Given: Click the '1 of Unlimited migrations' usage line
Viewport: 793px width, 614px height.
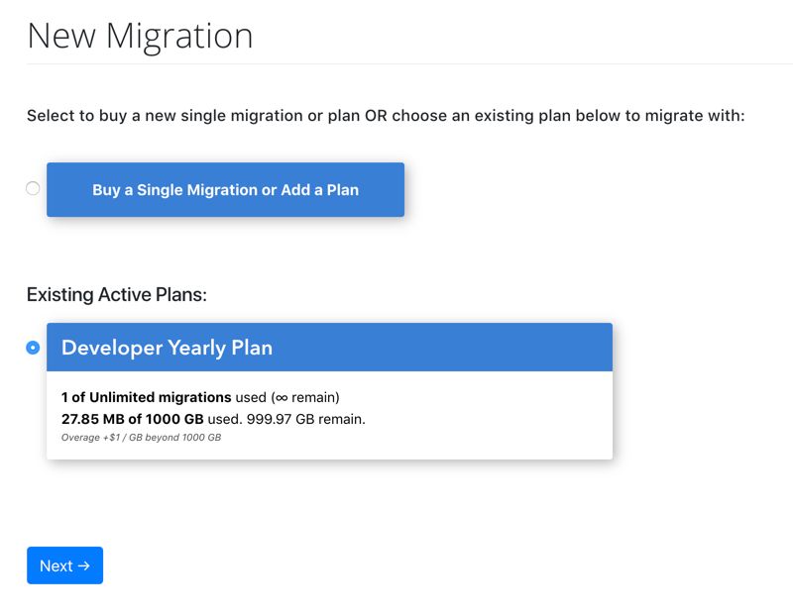Looking at the screenshot, I should point(200,397).
